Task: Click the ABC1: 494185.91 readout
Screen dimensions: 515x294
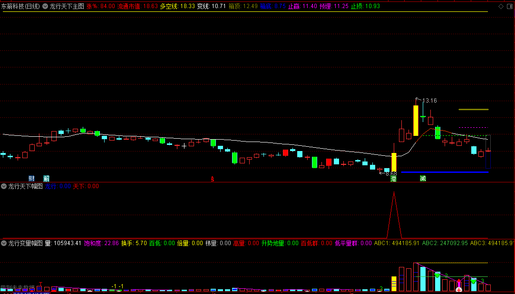Action: pyautogui.click(x=397, y=243)
